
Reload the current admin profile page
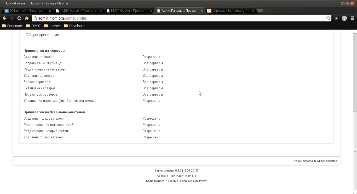(19, 18)
